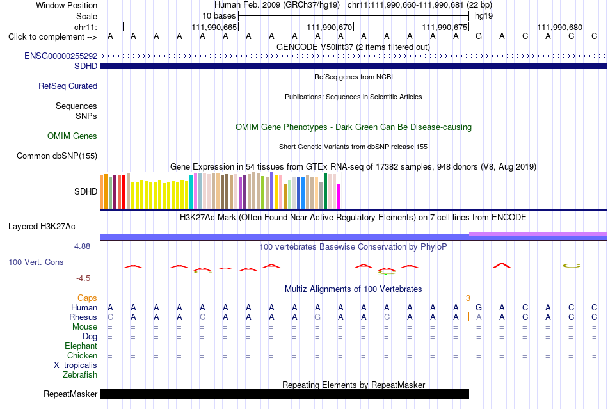
Task: Click the -4.5 conservation lower limit
Action: [x=83, y=278]
